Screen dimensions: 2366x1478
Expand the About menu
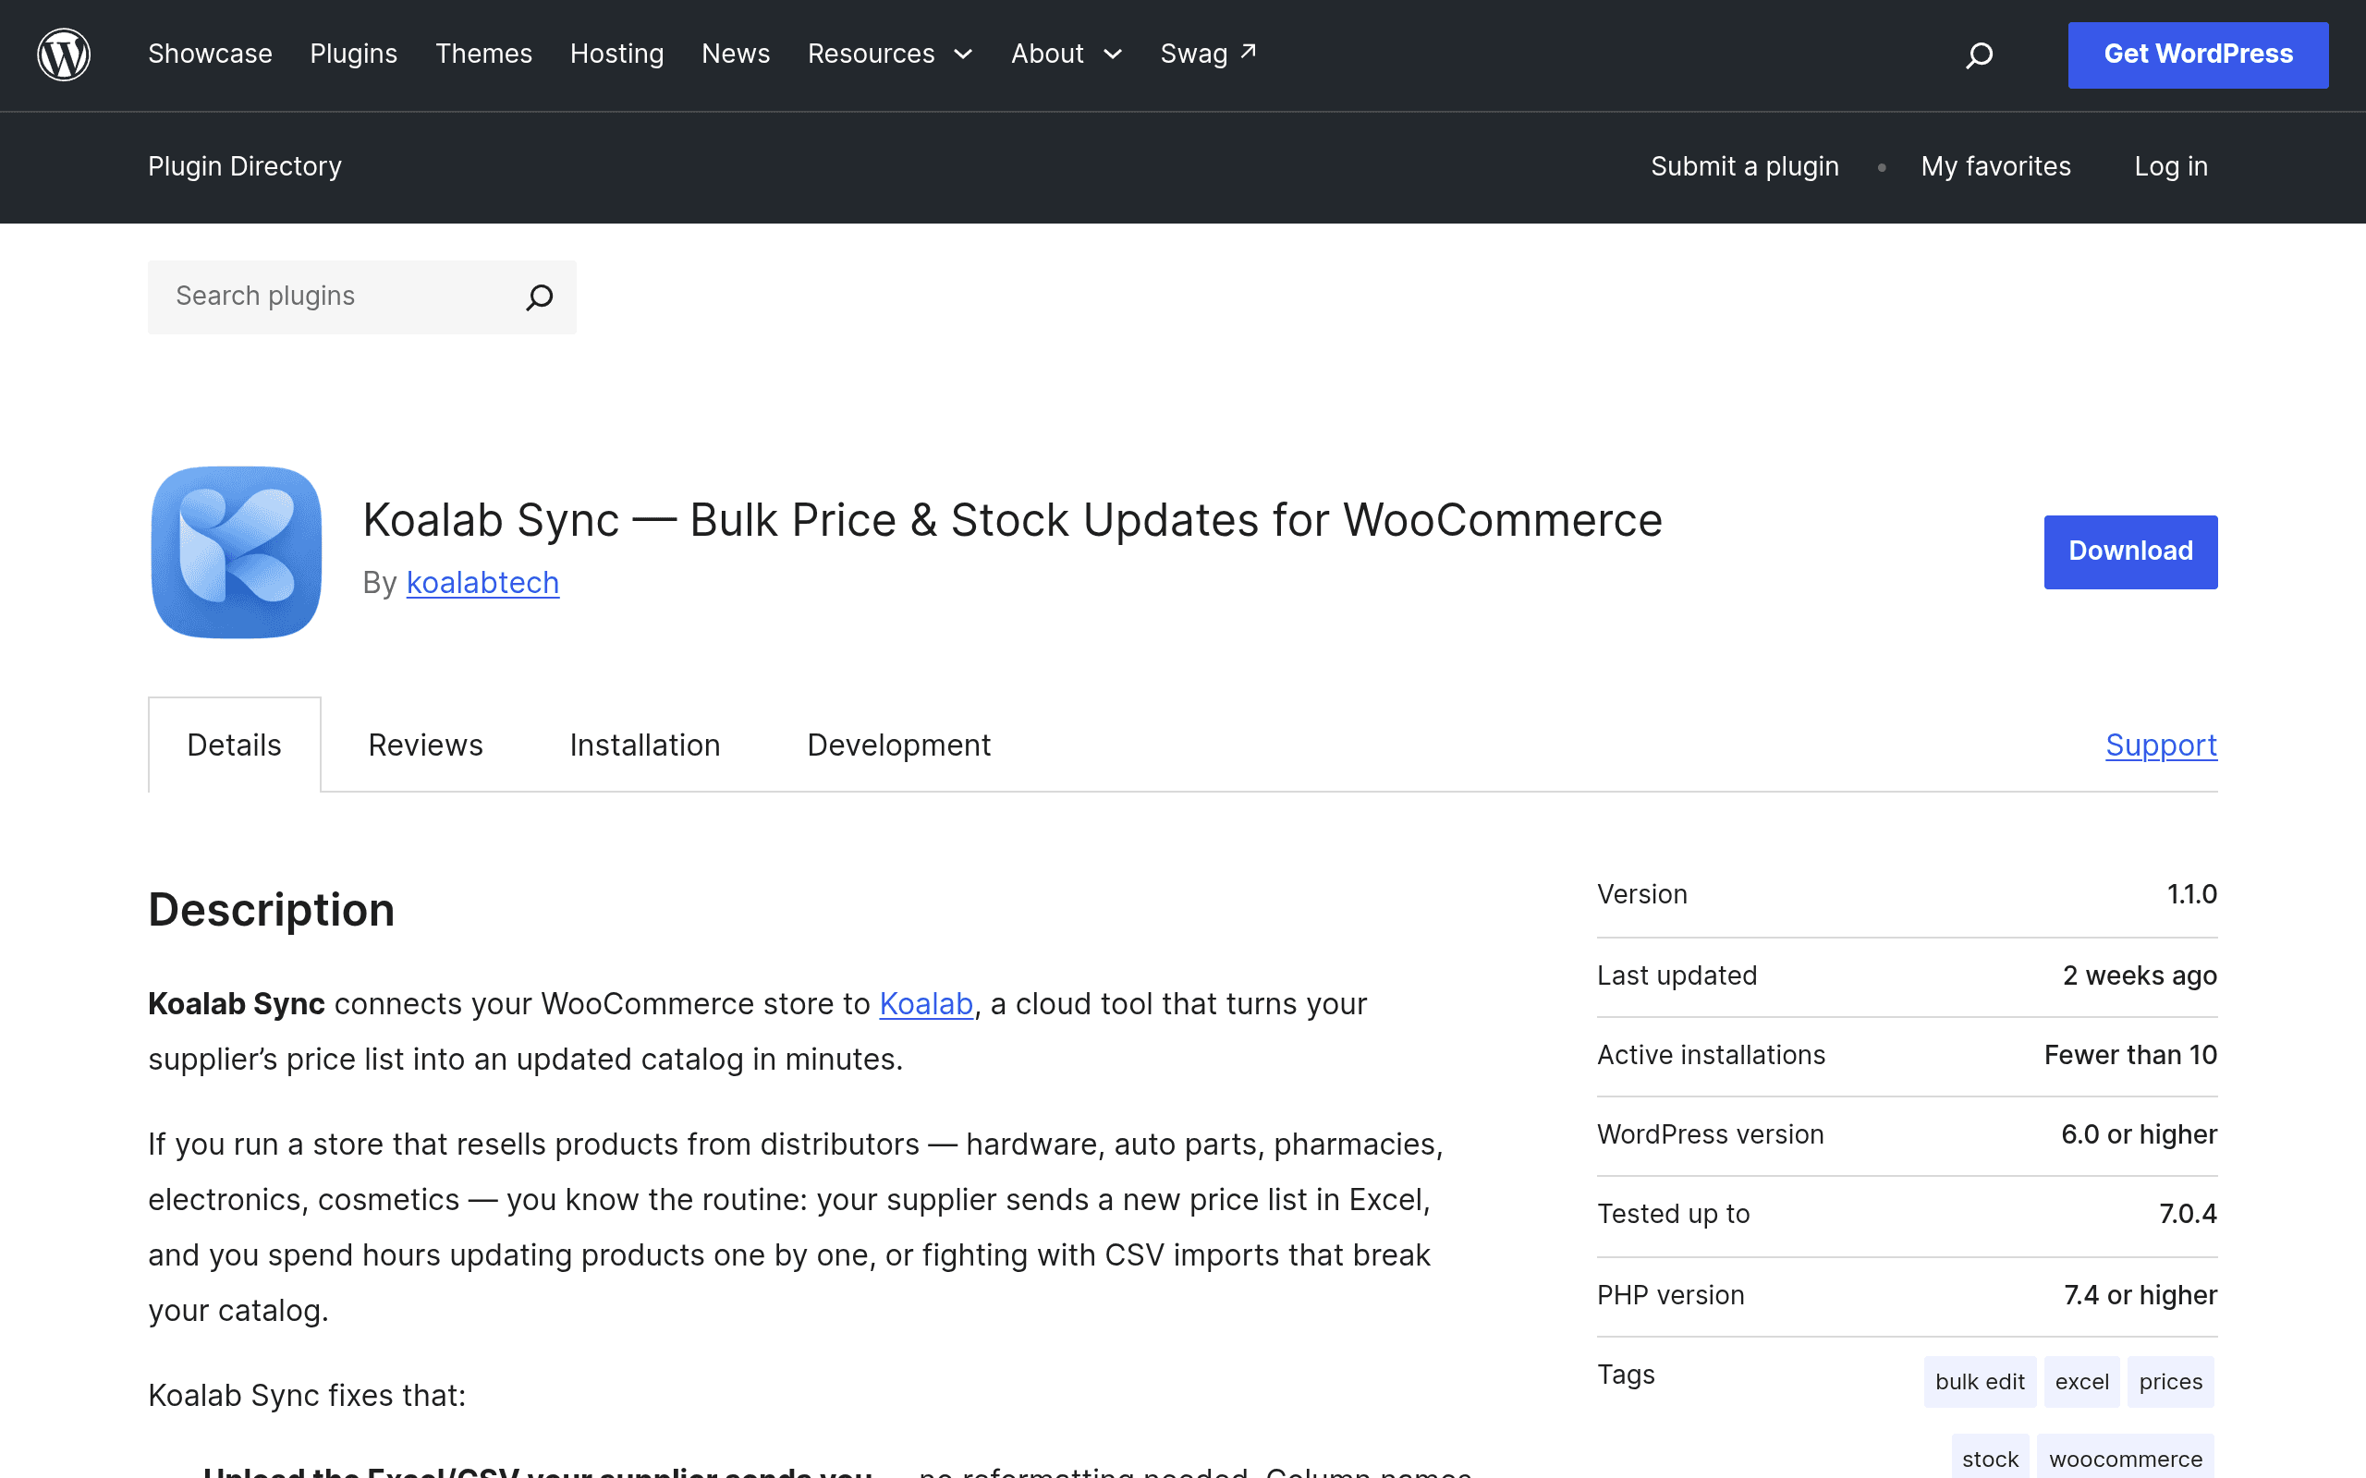pyautogui.click(x=1066, y=54)
